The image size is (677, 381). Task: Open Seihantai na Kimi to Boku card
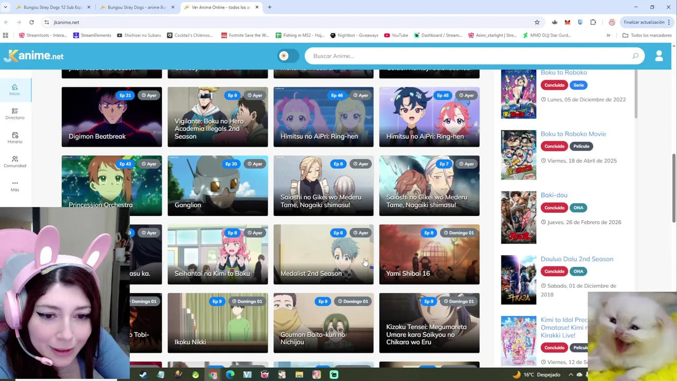click(217, 255)
